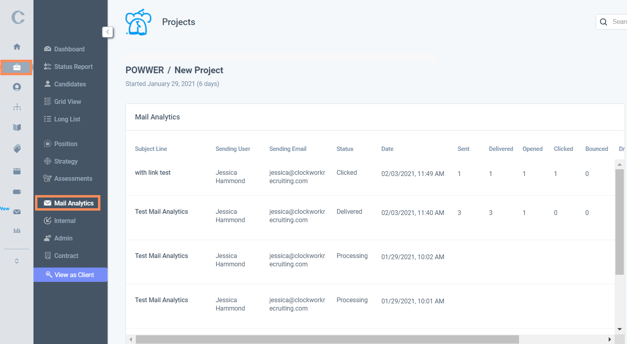Click the POWWER project logo image
Viewport: 627px width, 344px height.
138,22
